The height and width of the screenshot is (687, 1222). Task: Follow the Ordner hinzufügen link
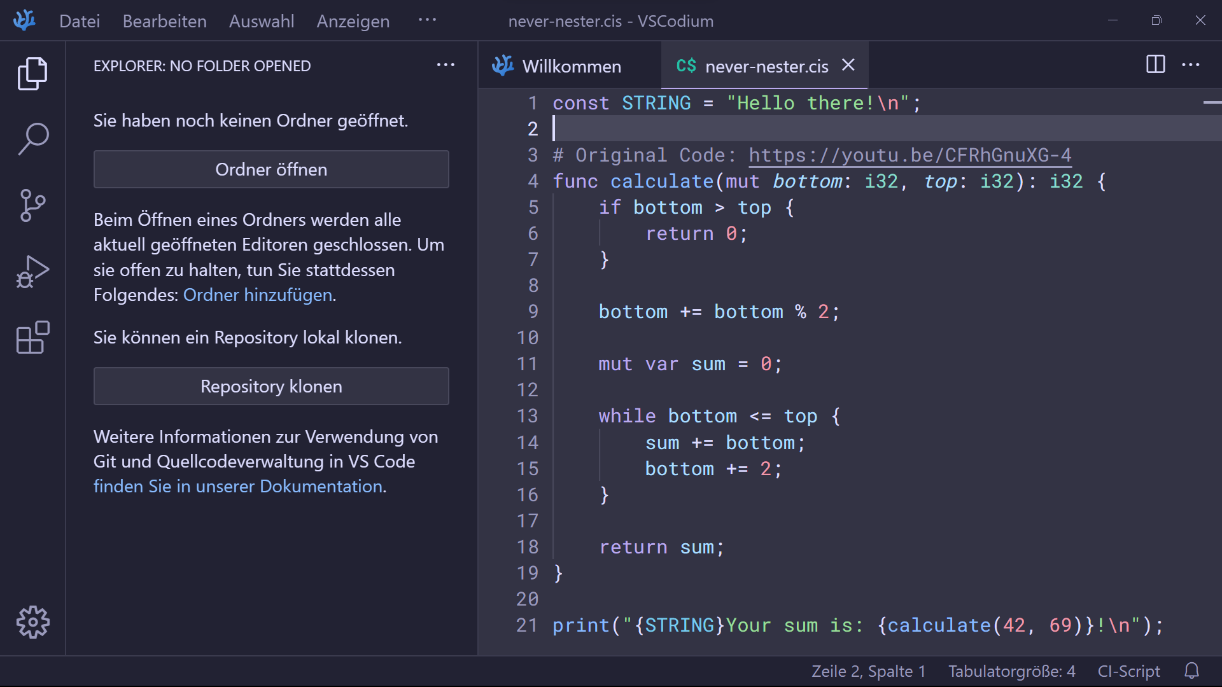pyautogui.click(x=258, y=295)
